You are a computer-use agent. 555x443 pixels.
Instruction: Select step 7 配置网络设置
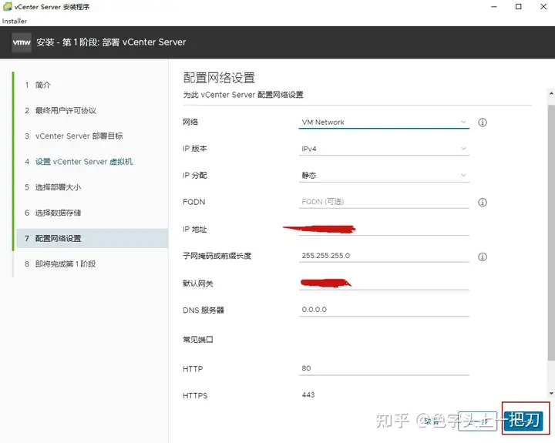[x=92, y=238]
